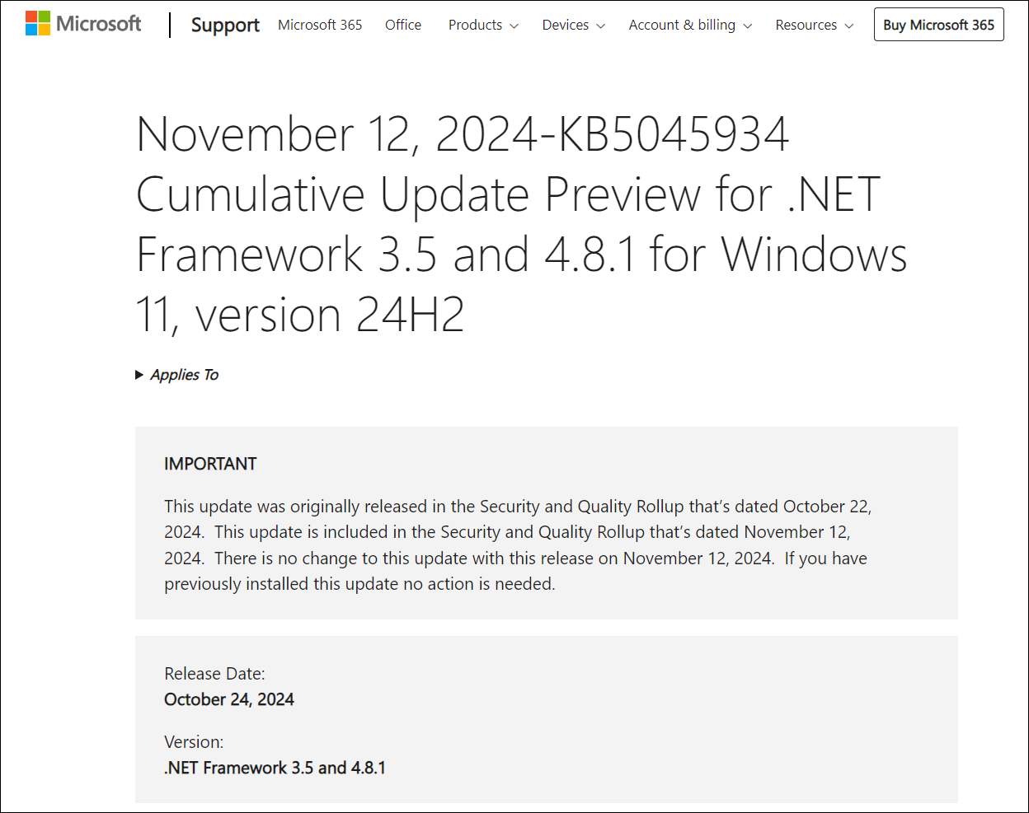Go to Microsoft 365 nav item
The height and width of the screenshot is (813, 1029).
pyautogui.click(x=320, y=25)
